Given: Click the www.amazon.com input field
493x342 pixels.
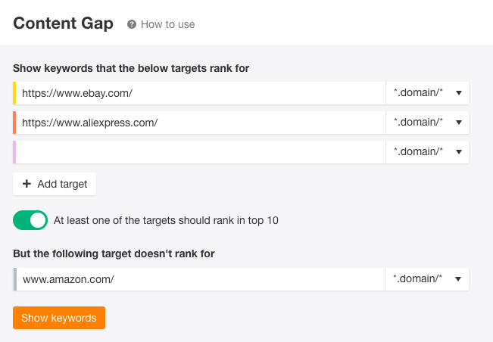Looking at the screenshot, I should click(x=201, y=279).
